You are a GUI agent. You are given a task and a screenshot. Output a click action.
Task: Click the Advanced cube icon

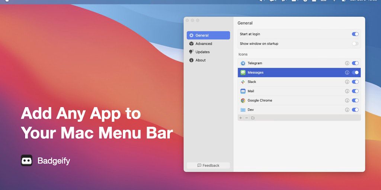point(192,44)
